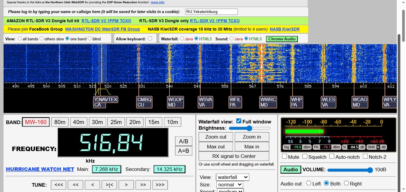Open the View waterfall dropdown

coord(232,177)
